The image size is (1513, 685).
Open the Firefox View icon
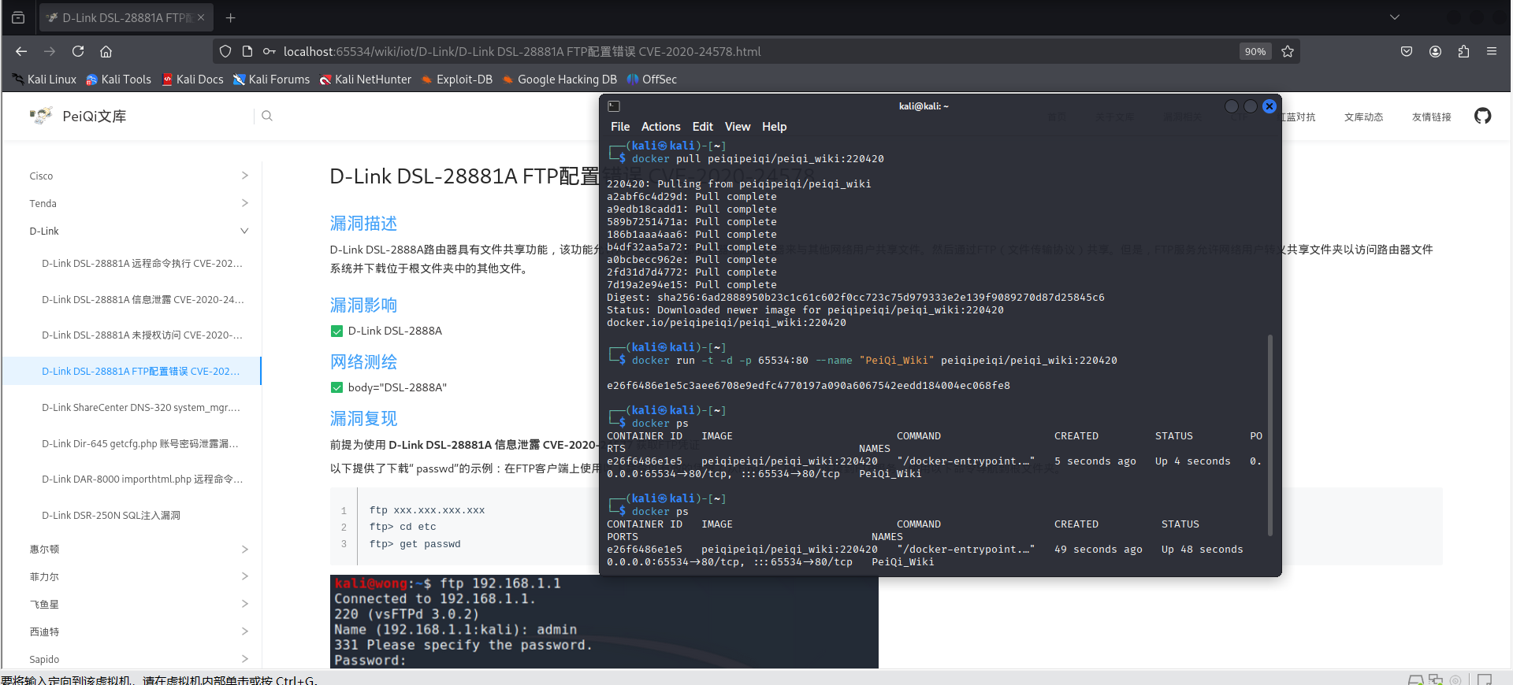pos(18,17)
